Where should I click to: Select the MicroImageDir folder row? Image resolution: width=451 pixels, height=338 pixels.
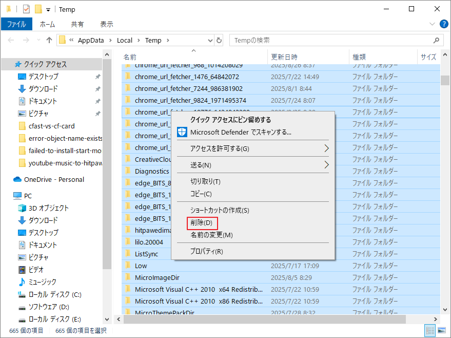click(x=281, y=277)
